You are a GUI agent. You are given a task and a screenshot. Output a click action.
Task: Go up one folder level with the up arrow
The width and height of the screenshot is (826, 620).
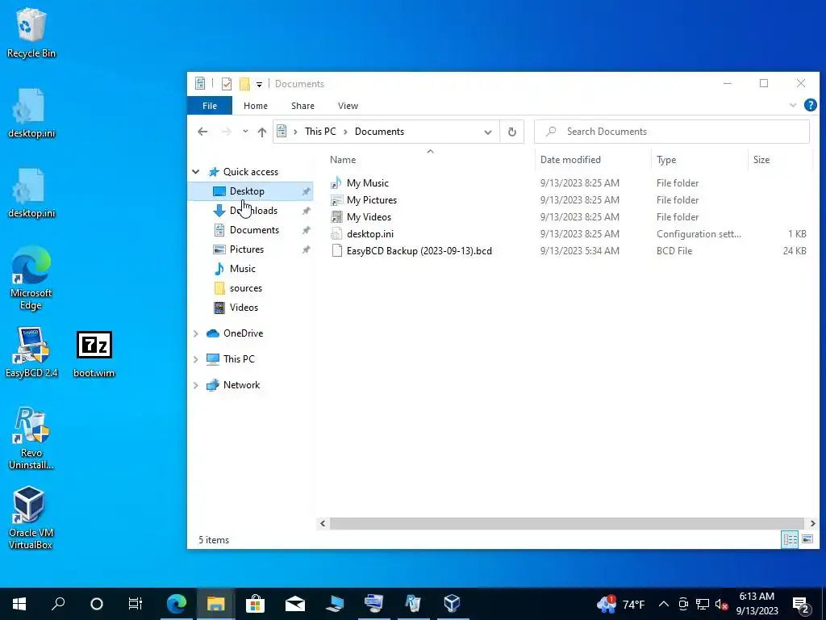pos(262,132)
